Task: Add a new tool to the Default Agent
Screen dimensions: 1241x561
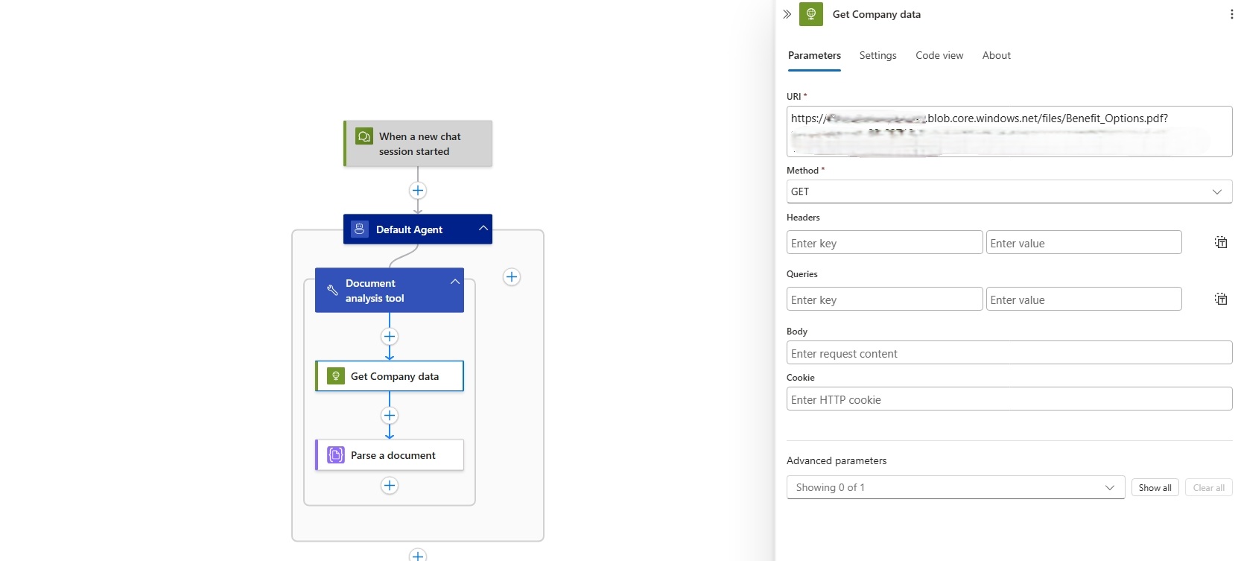Action: click(512, 277)
